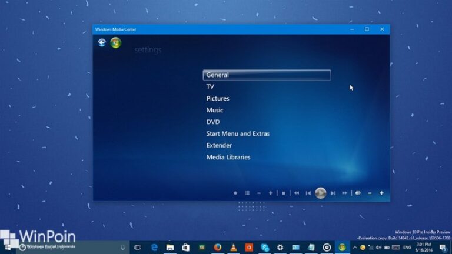Click the Record button in transport controls

(x=235, y=193)
